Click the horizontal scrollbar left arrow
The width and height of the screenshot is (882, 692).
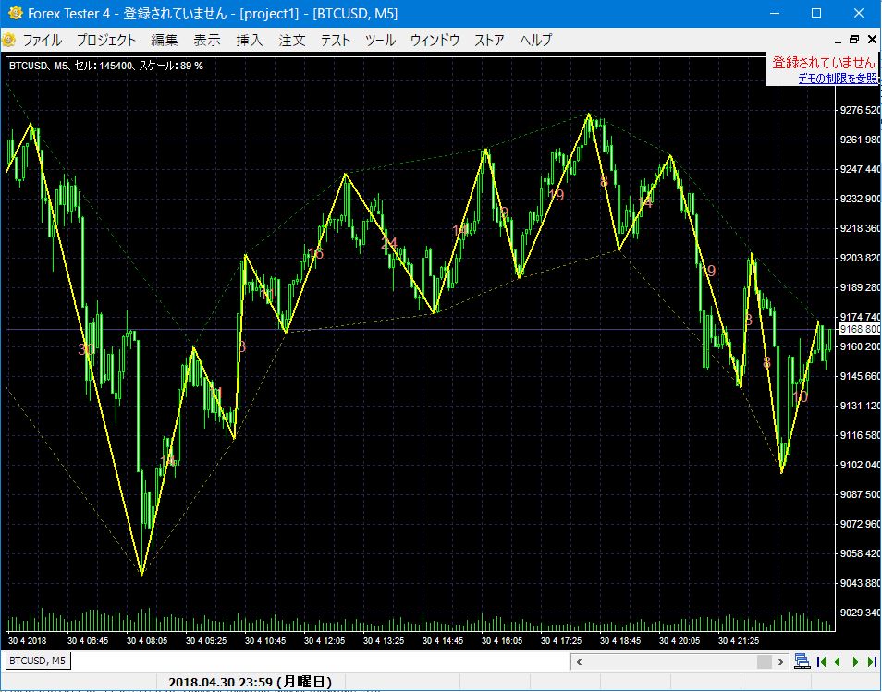(x=579, y=662)
